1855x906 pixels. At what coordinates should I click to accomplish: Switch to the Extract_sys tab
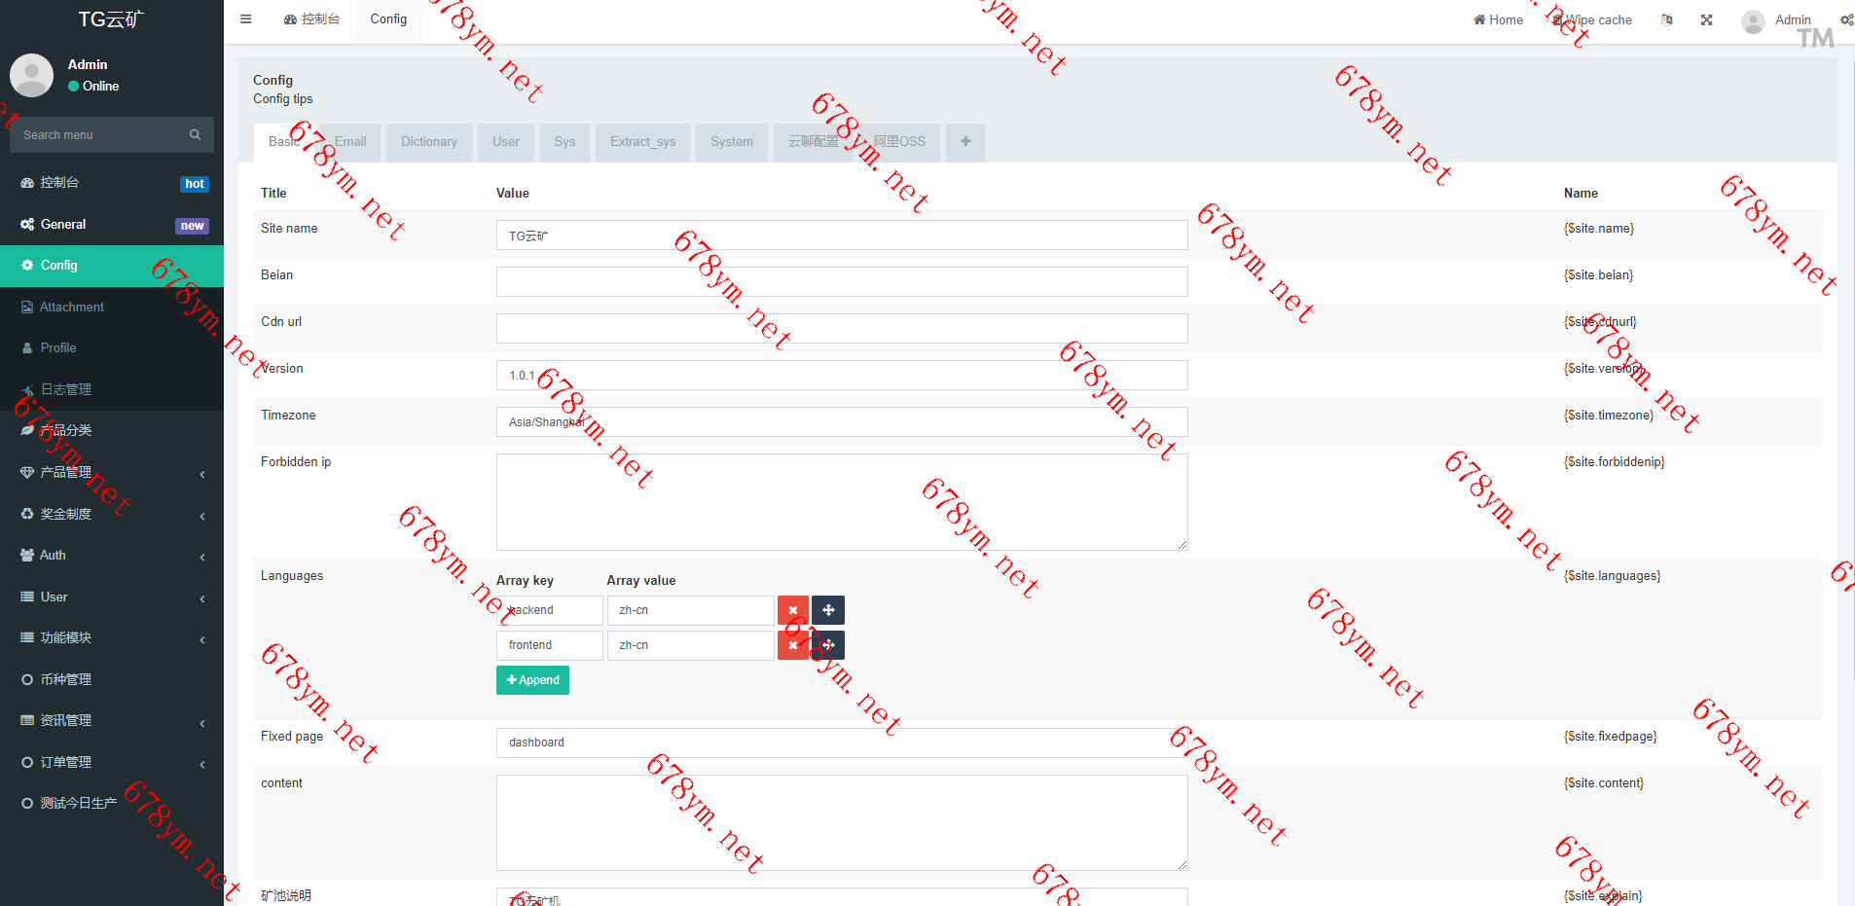pos(642,142)
